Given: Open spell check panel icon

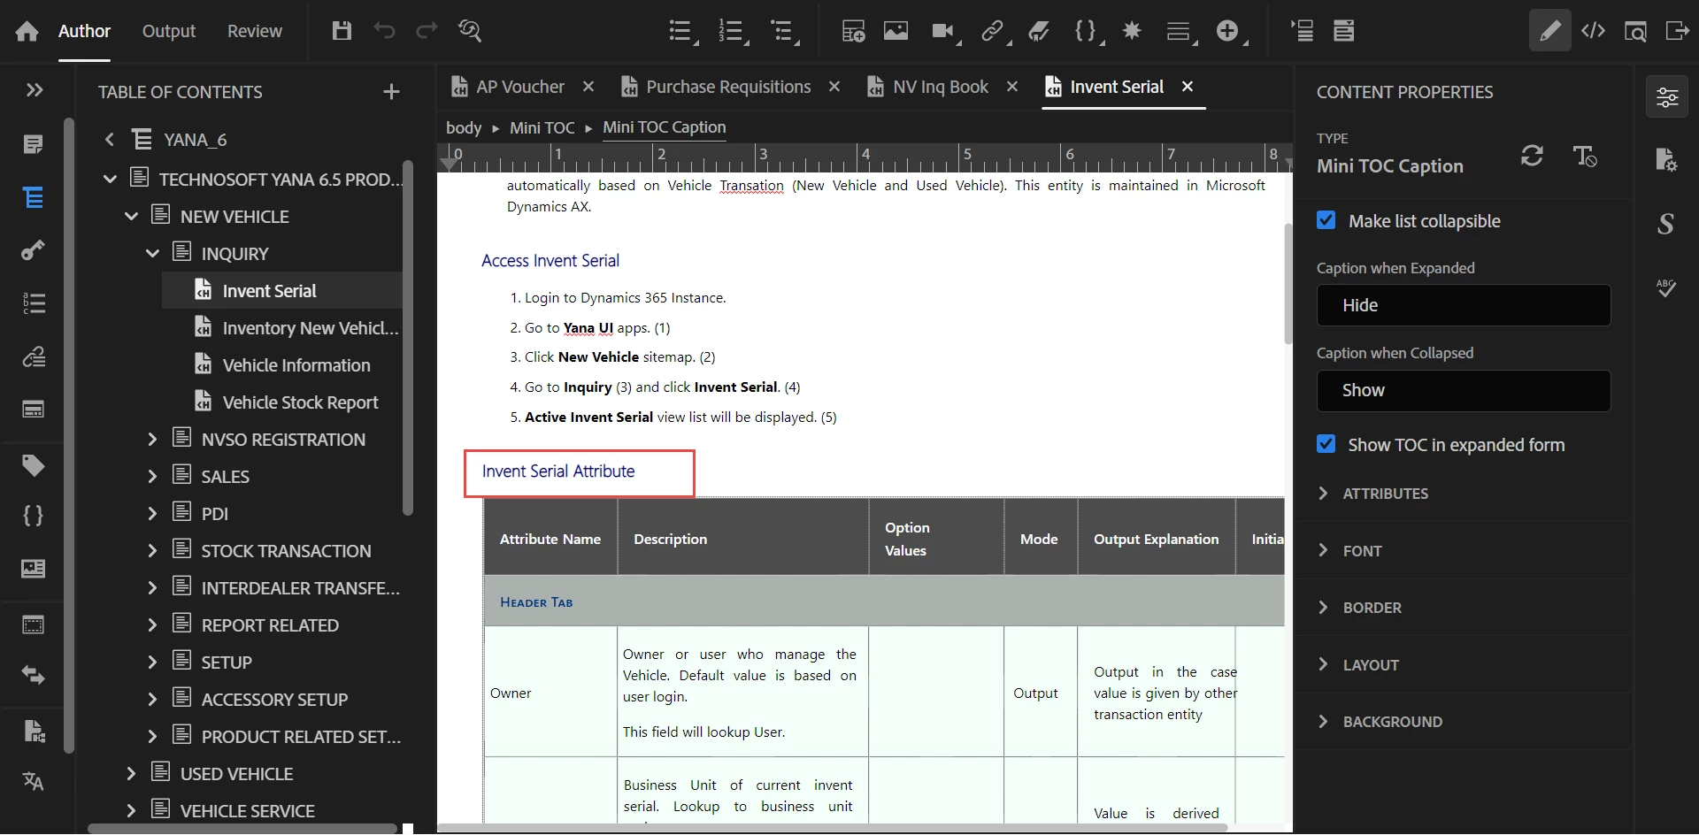Looking at the screenshot, I should [1666, 288].
